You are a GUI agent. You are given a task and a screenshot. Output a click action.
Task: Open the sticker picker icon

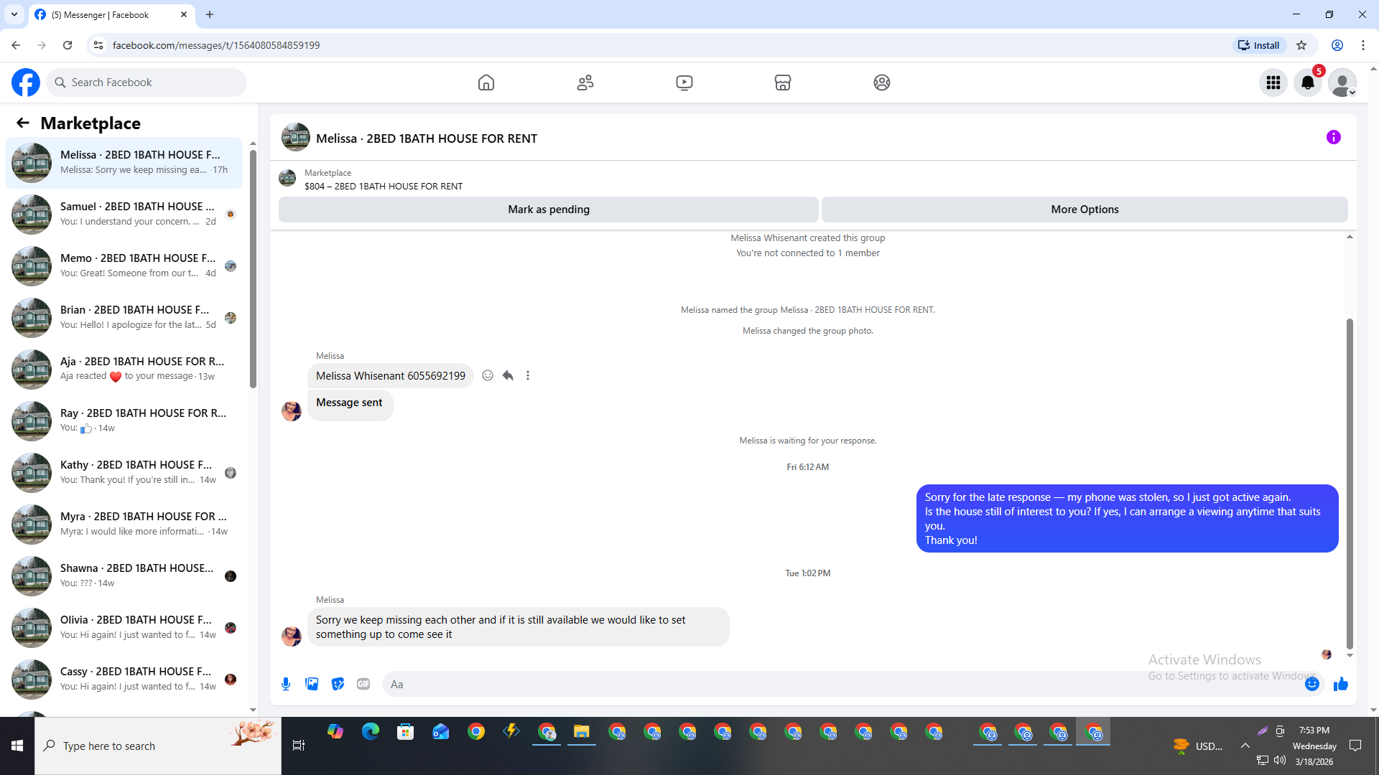pyautogui.click(x=338, y=684)
